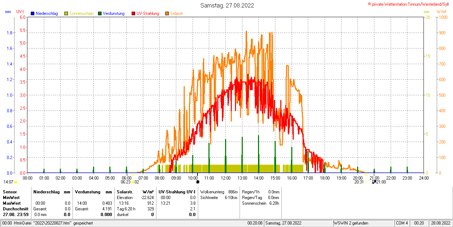453x227 pixels.
Task: Click the Solarstr. column header in table
Action: pyautogui.click(x=125, y=192)
